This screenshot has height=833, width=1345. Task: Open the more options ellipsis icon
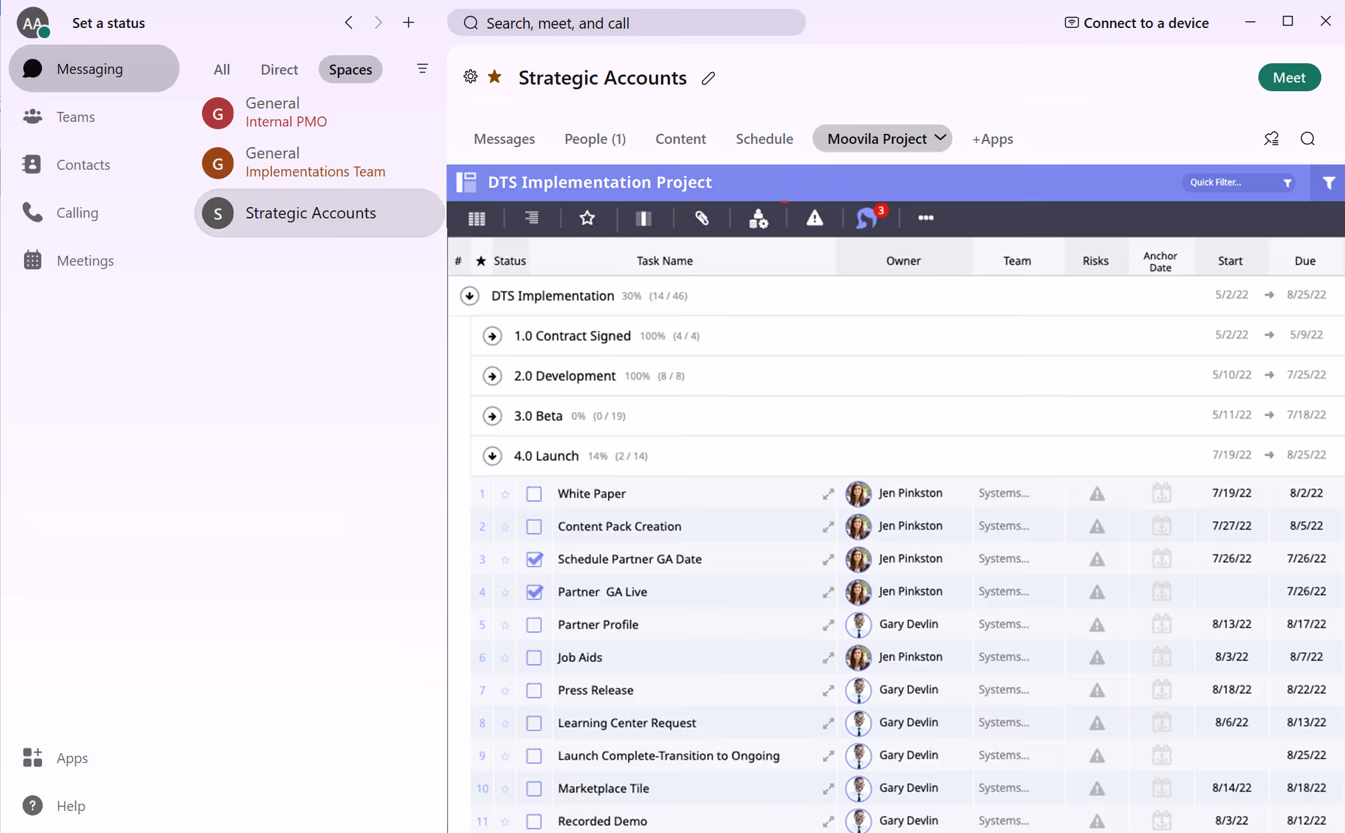tap(926, 218)
